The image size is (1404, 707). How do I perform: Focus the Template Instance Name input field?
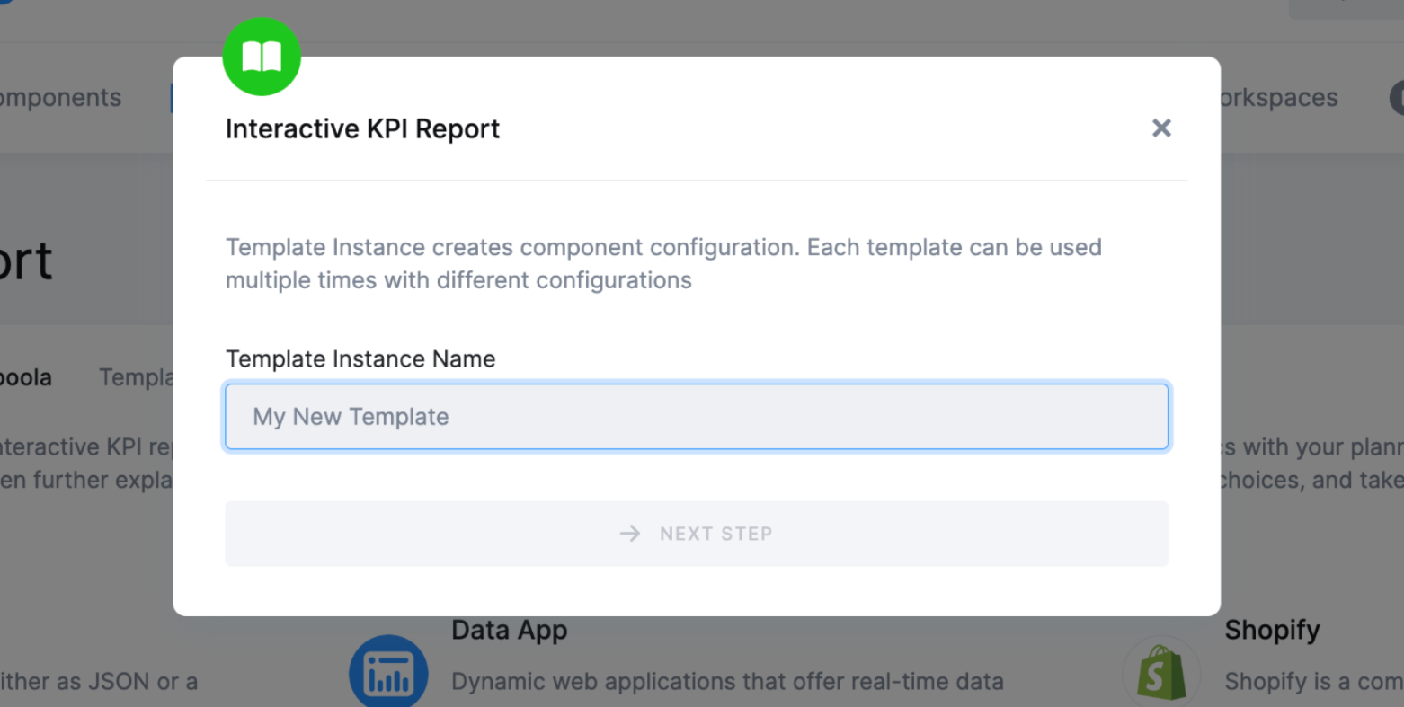pyautogui.click(x=696, y=417)
